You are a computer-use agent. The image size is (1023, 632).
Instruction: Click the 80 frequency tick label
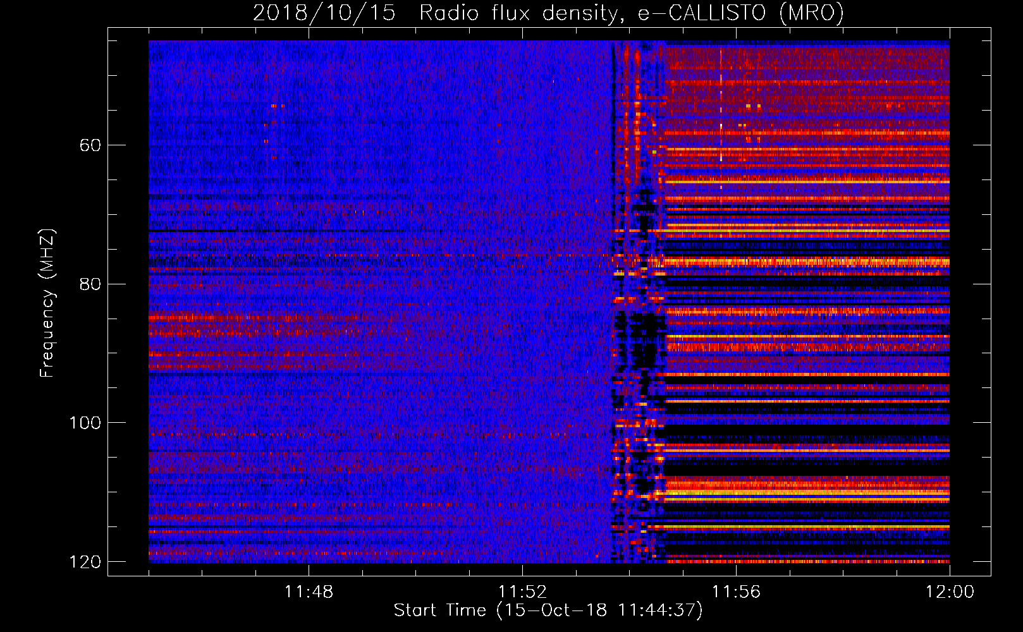(x=90, y=284)
